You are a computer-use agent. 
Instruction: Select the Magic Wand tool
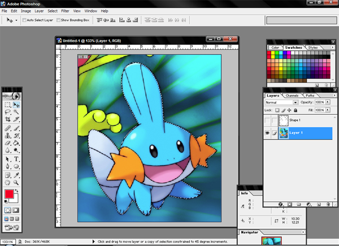tap(16, 112)
